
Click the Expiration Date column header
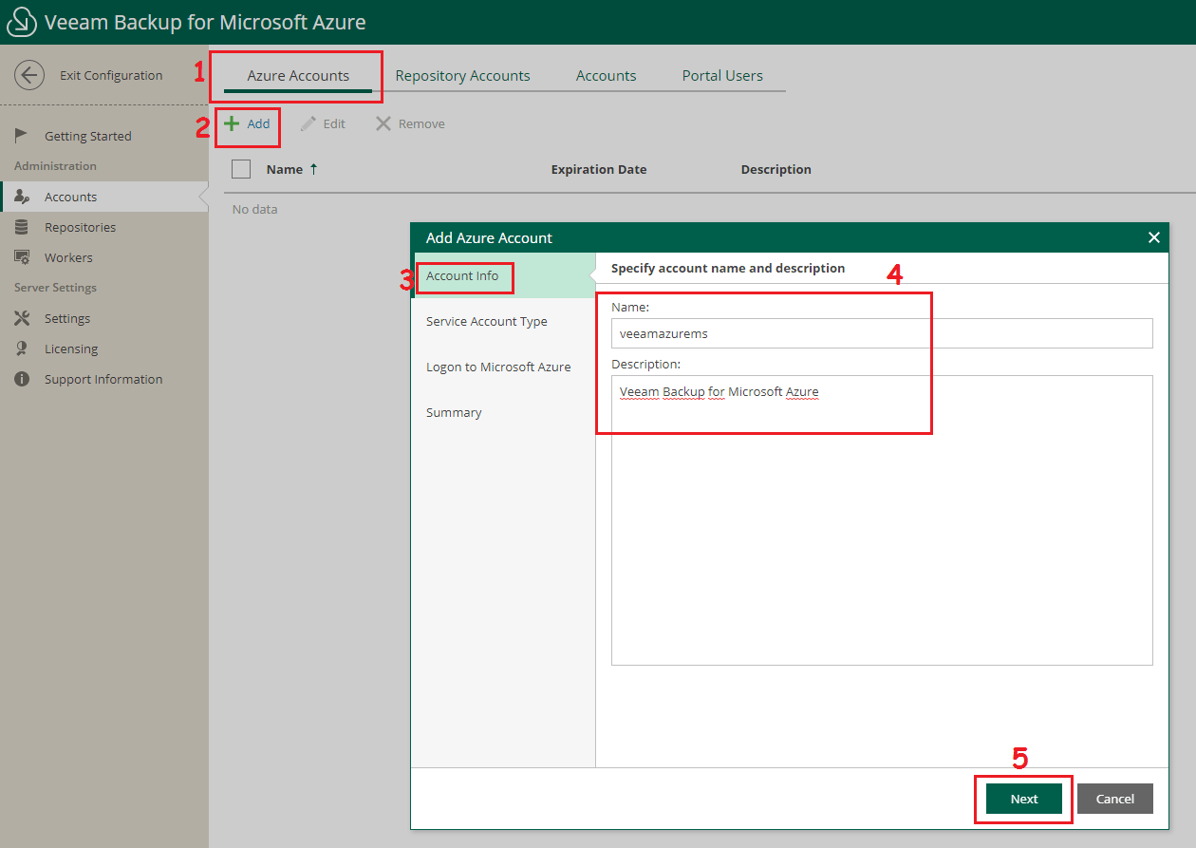coord(599,169)
